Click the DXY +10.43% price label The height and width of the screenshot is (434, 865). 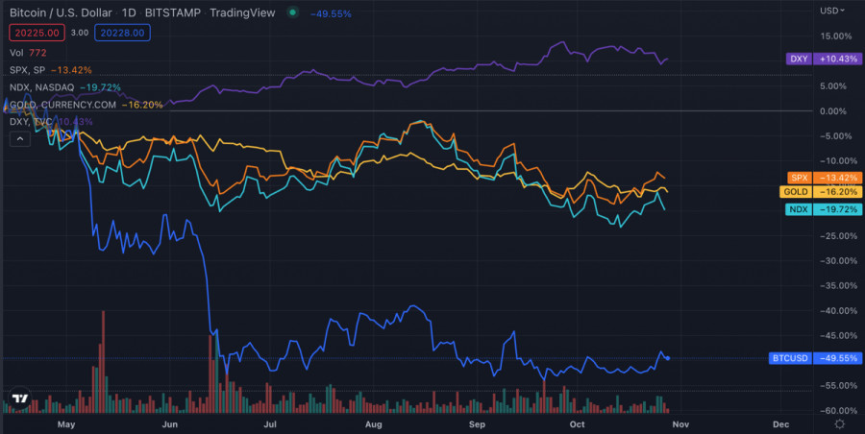(823, 59)
